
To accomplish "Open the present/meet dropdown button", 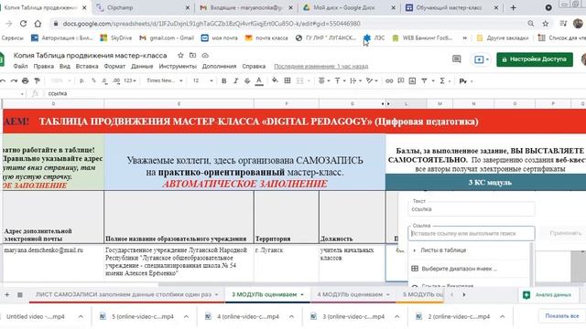I will [x=481, y=59].
